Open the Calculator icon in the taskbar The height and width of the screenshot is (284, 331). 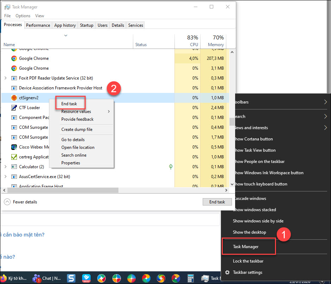tap(191, 278)
